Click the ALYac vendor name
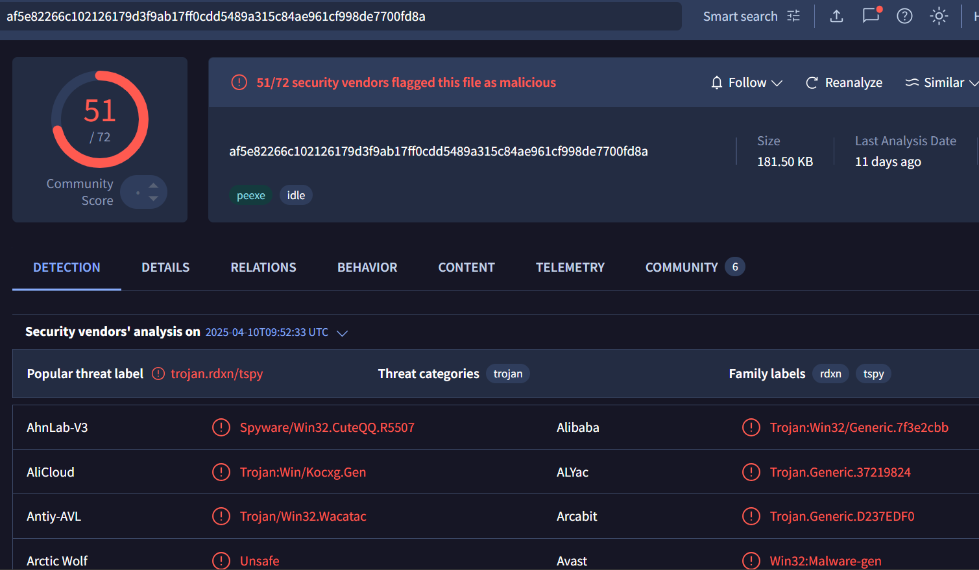Image resolution: width=979 pixels, height=570 pixels. tap(572, 472)
